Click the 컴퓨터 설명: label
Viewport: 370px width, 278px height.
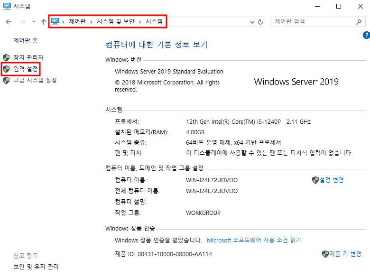(x=130, y=202)
